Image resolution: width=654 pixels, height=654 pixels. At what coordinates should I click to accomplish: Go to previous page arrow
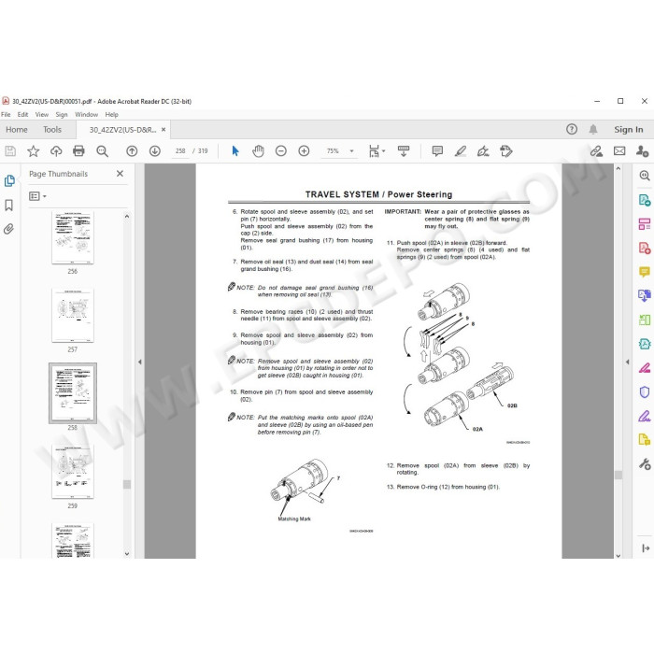click(132, 151)
